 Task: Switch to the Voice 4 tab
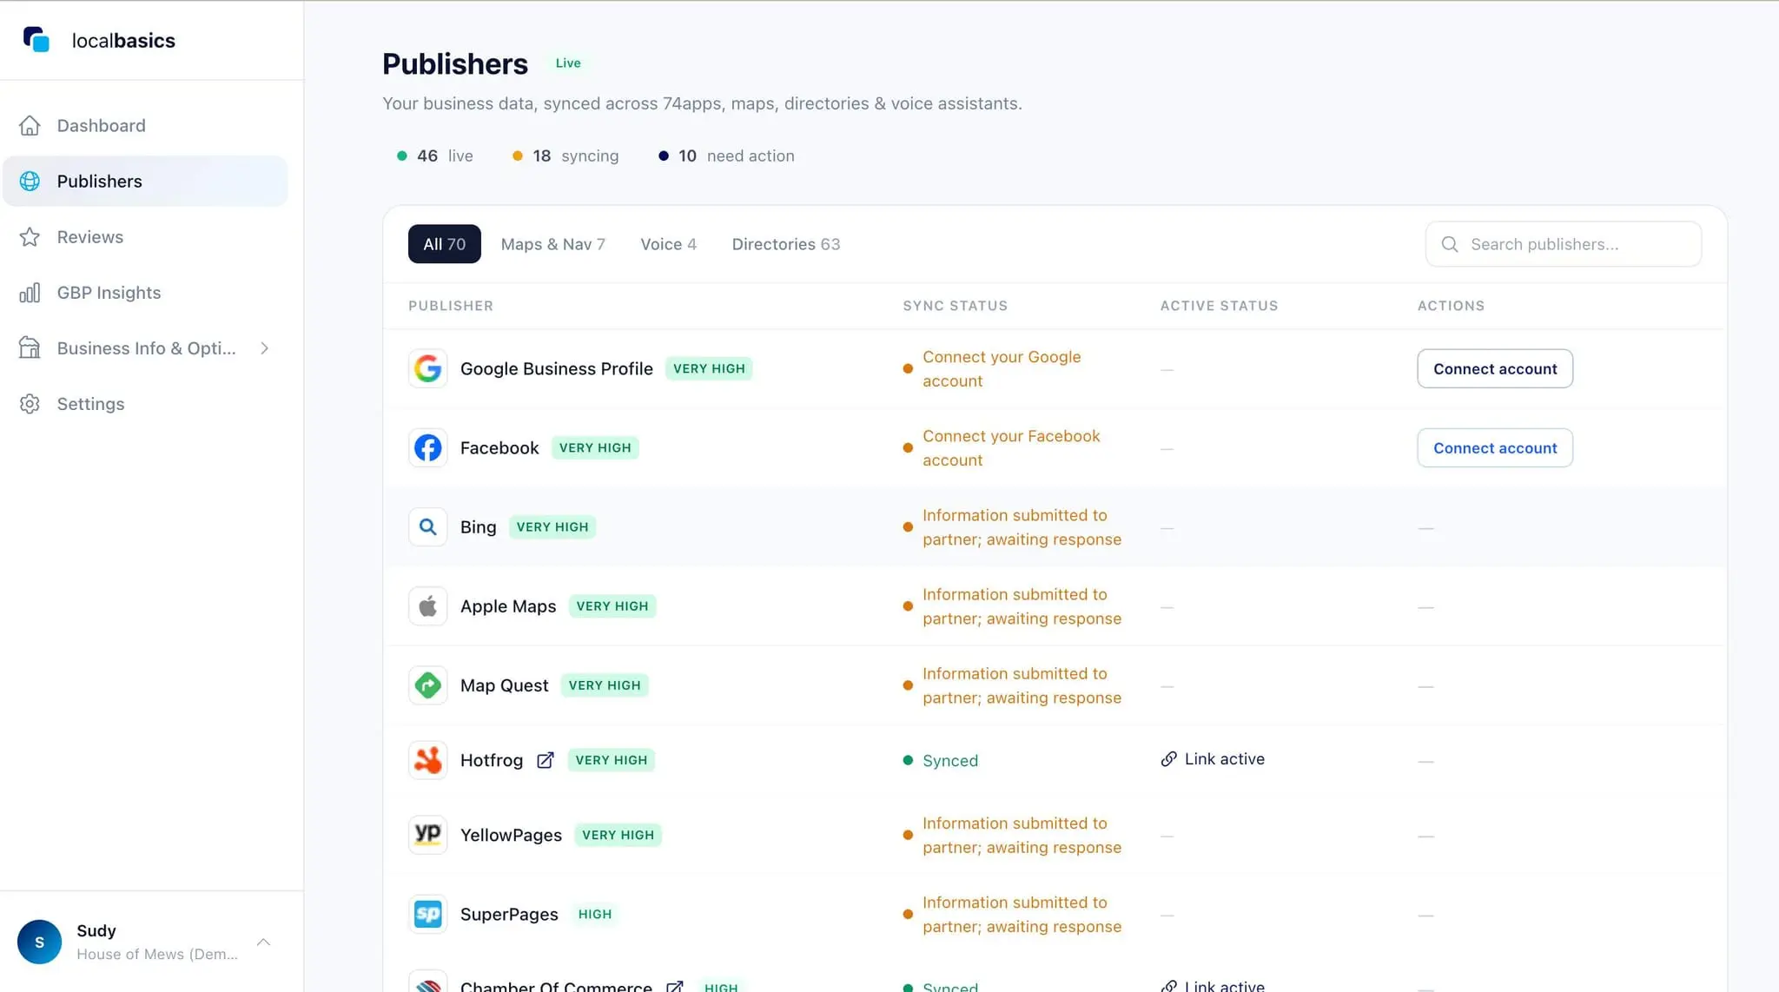click(x=669, y=244)
